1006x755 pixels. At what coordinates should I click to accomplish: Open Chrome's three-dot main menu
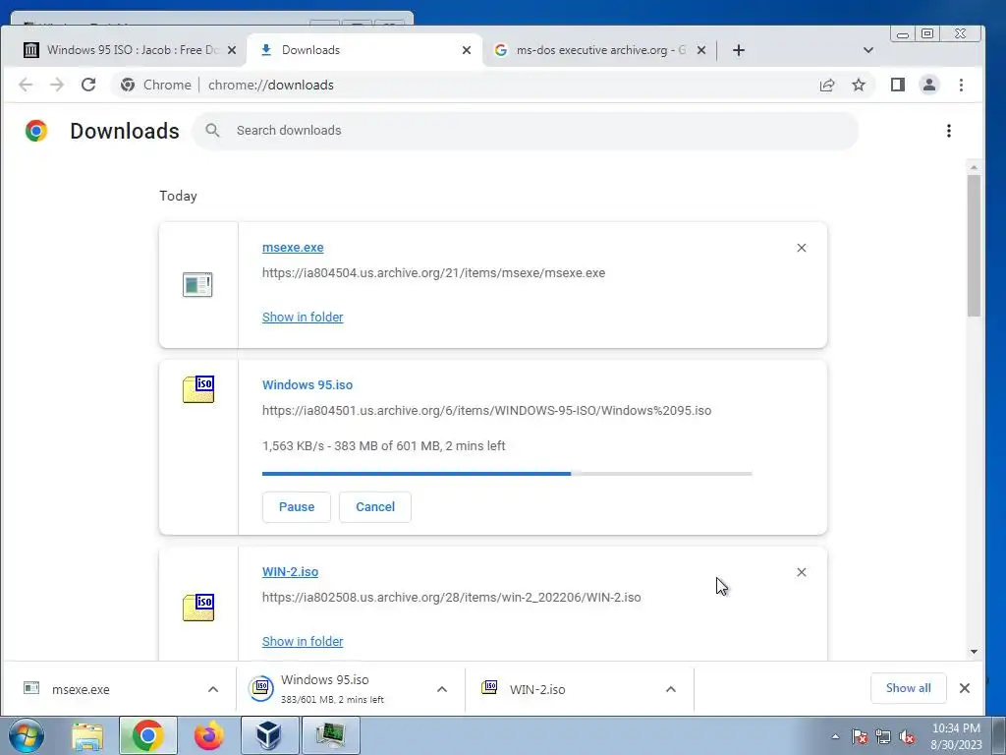(961, 85)
